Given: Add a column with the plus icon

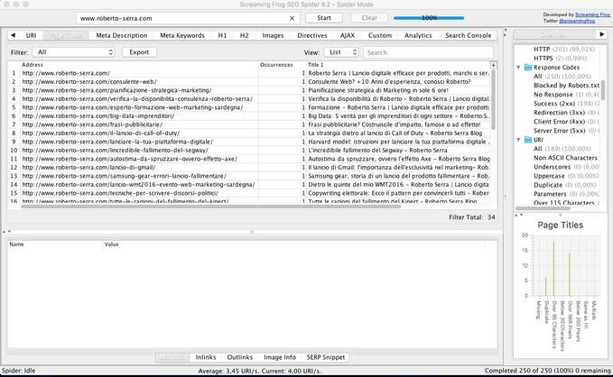Looking at the screenshot, I should tap(493, 65).
